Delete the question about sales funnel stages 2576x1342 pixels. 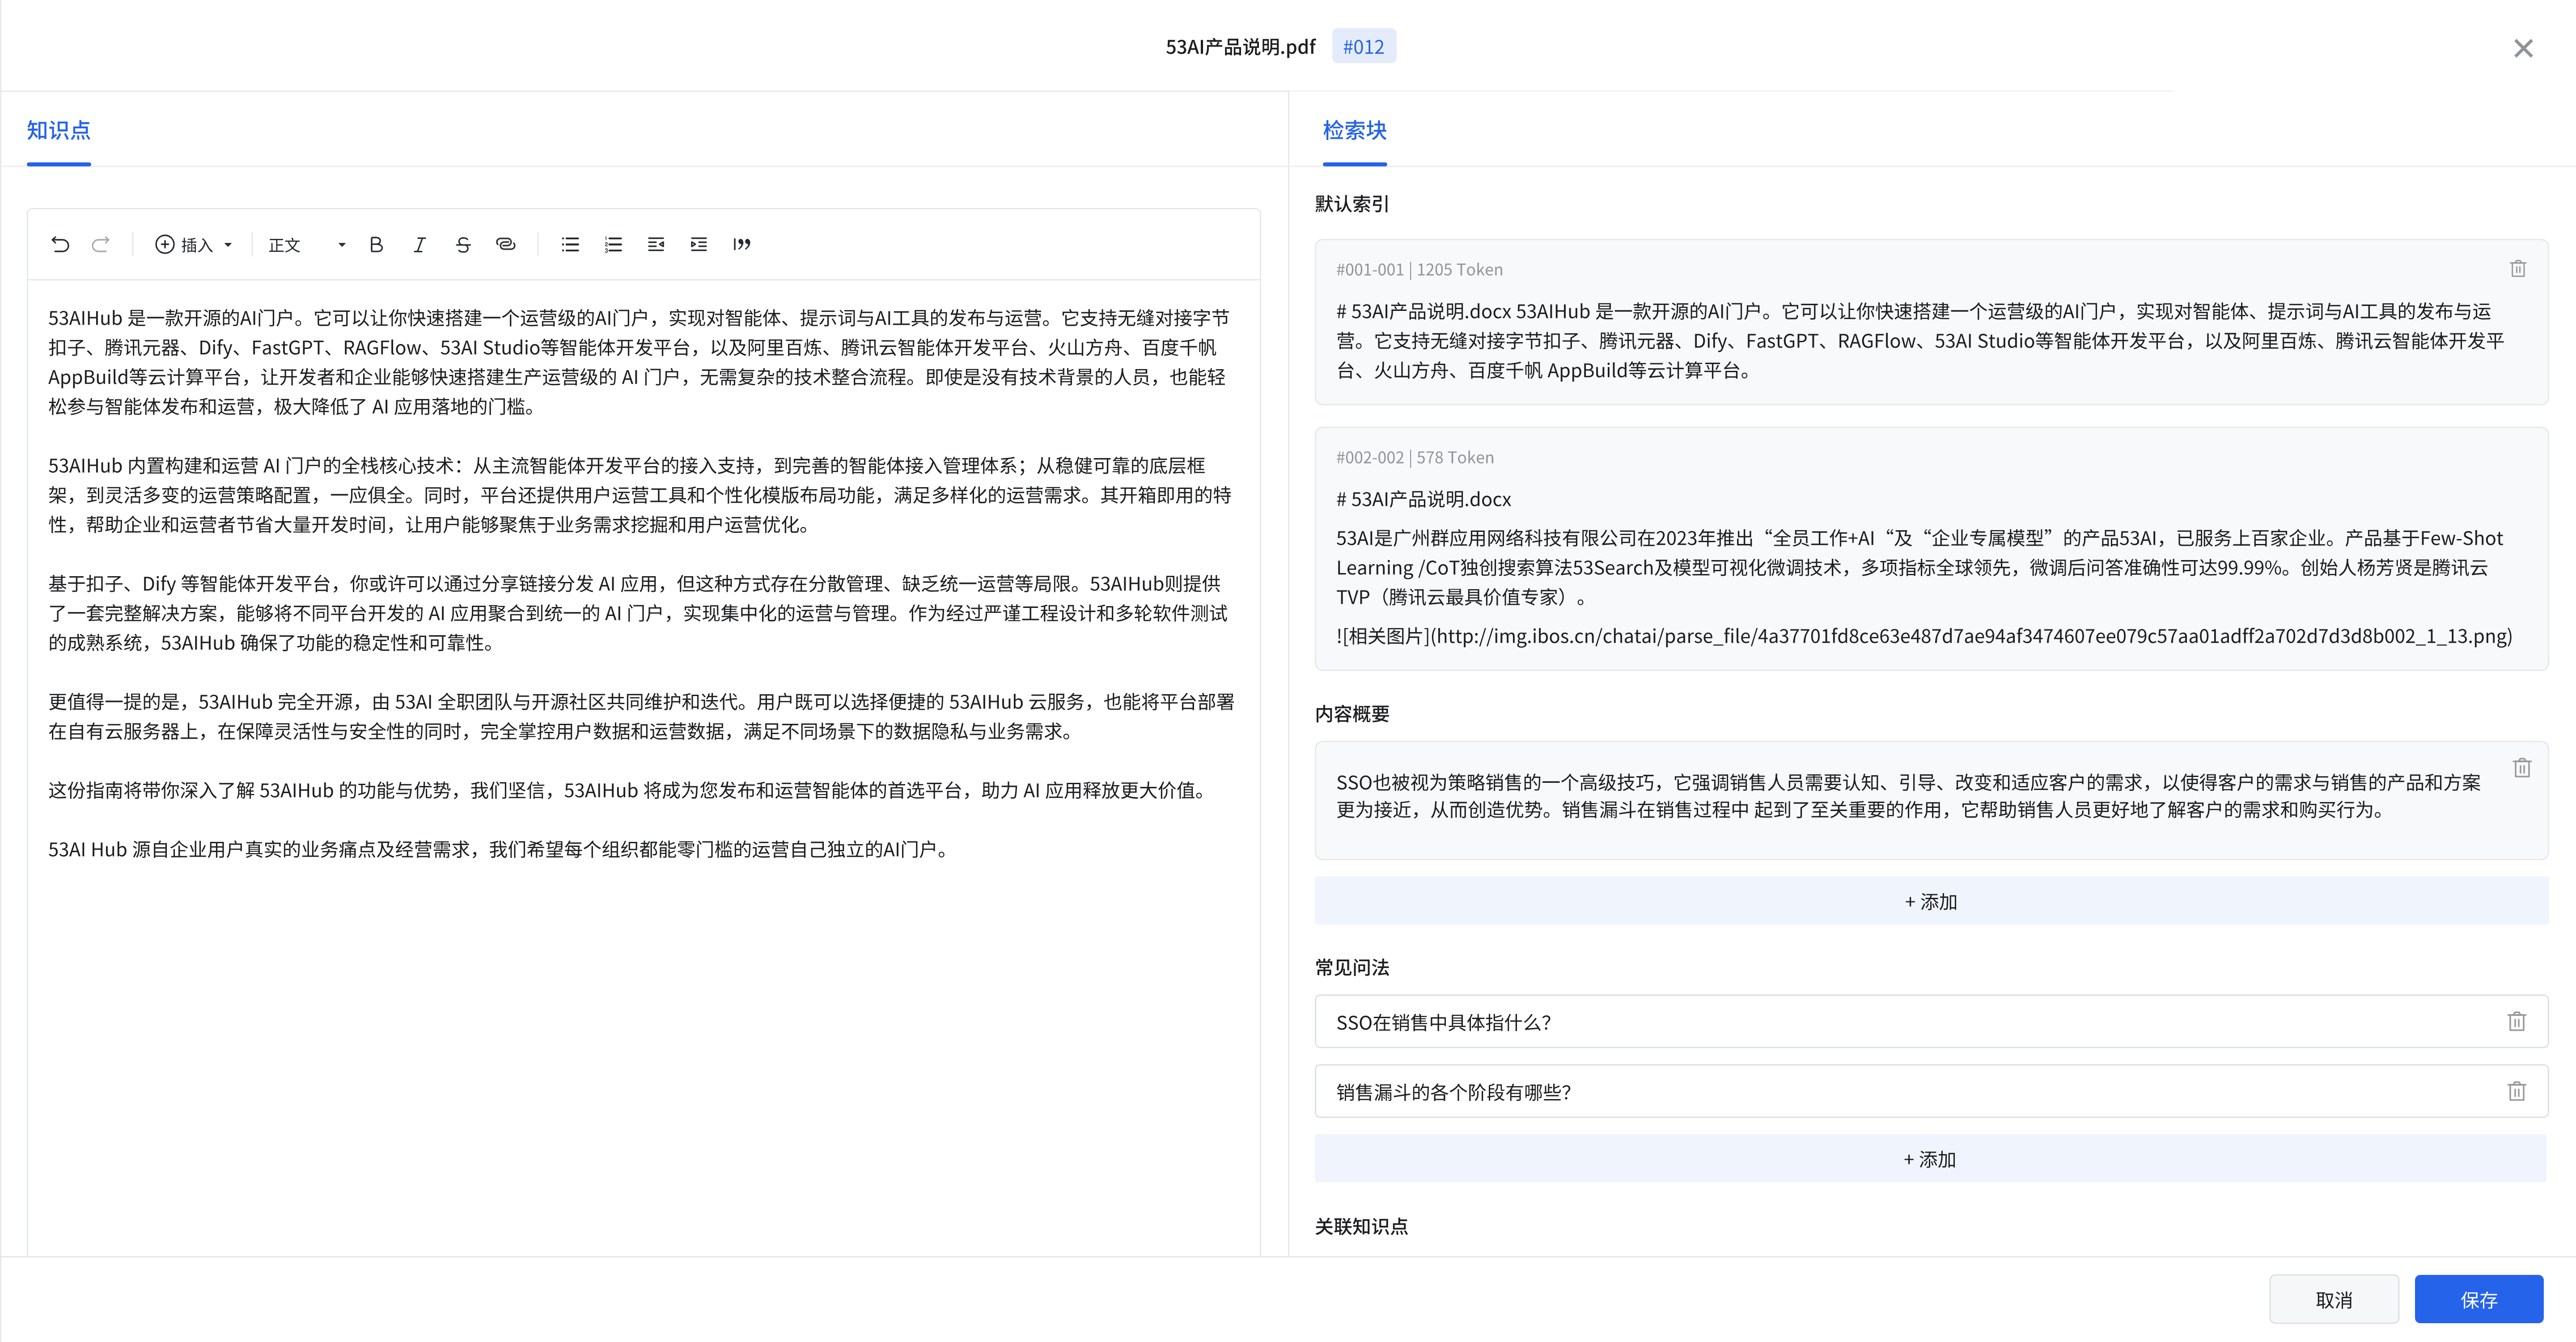[x=2516, y=1091]
